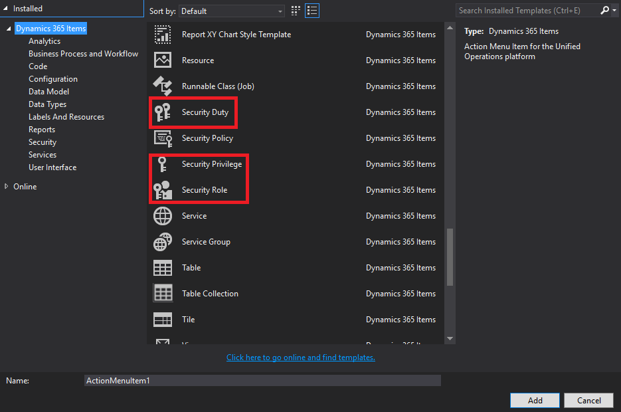Click the Cancel button

pyautogui.click(x=589, y=401)
